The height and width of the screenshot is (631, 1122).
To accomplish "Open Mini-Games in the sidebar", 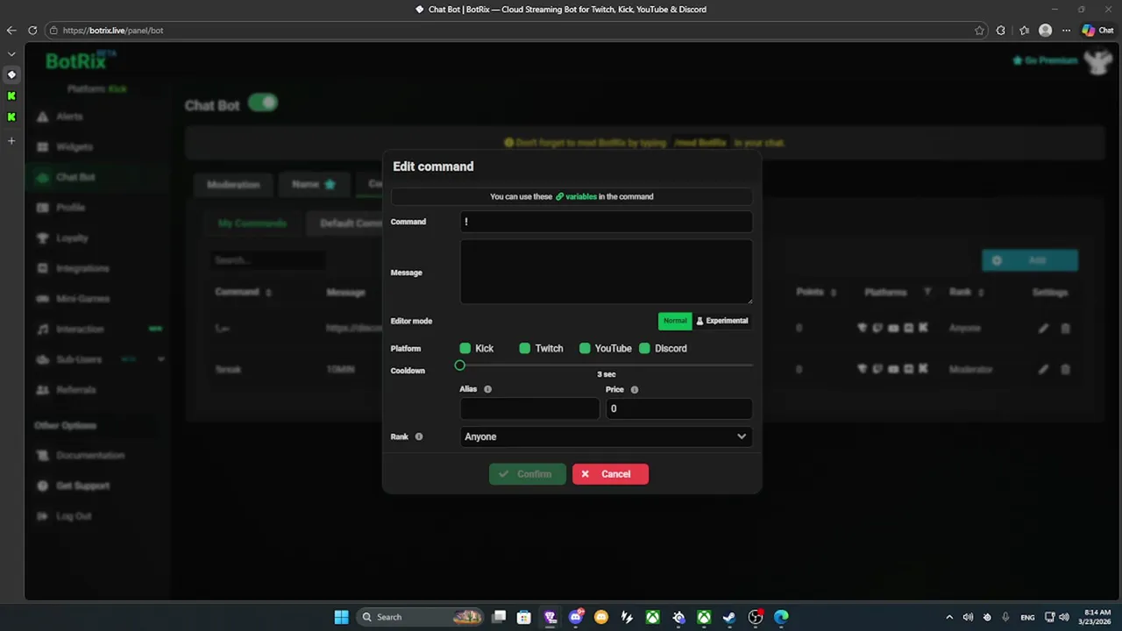I will [x=82, y=299].
